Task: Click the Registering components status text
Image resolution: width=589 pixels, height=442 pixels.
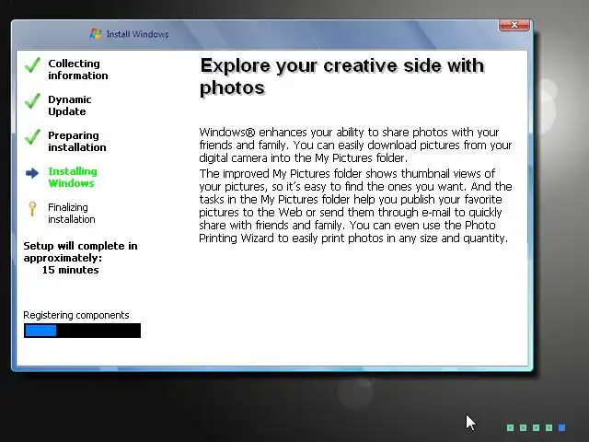Action: click(76, 315)
